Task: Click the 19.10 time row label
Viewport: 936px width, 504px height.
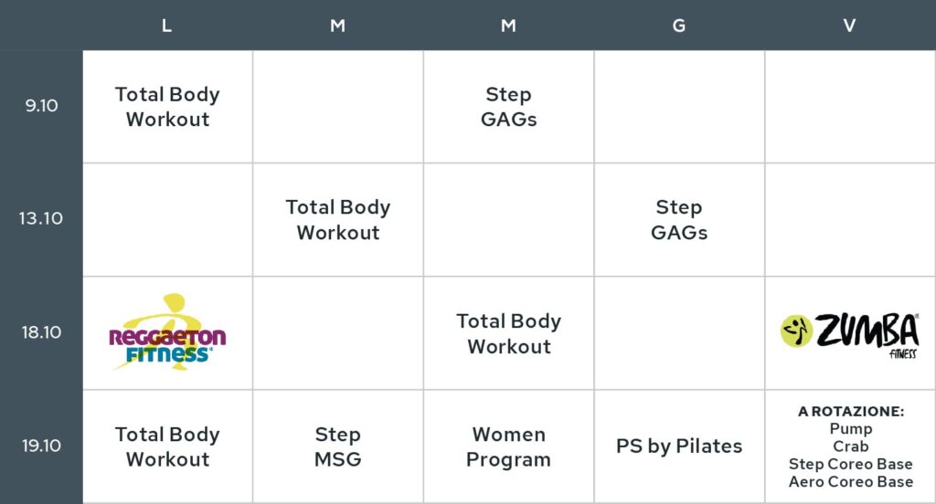Action: pyautogui.click(x=41, y=446)
